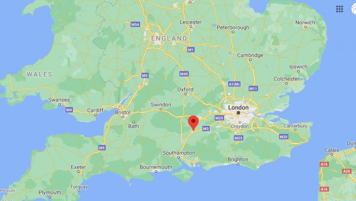Select the London city label
Screen dimensions: 356x201
click(x=238, y=107)
